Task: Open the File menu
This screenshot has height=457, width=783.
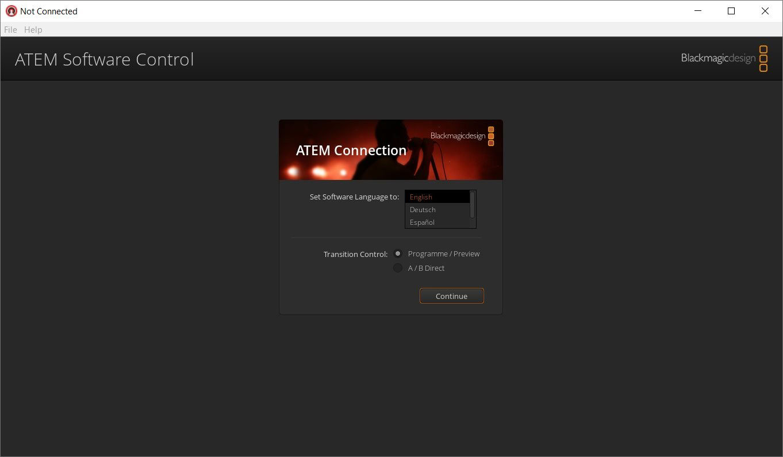Action: [10, 29]
